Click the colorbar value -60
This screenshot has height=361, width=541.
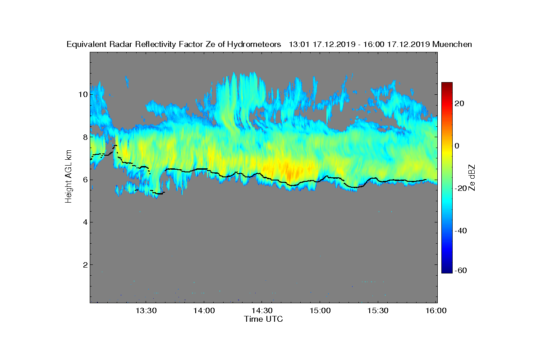(x=461, y=270)
